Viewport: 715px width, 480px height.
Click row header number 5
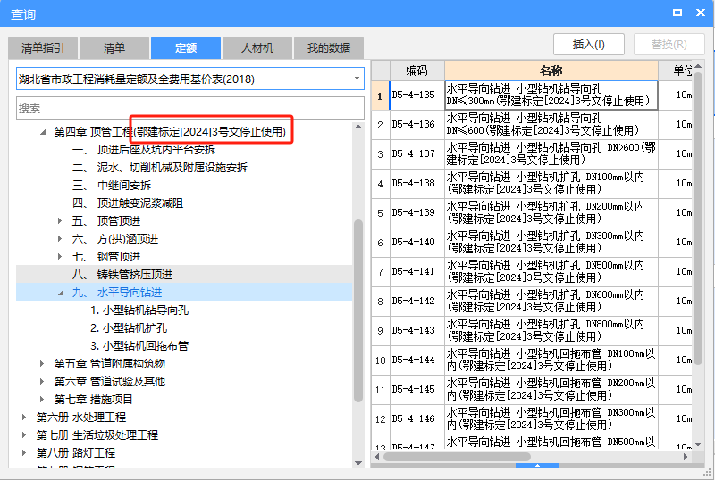(x=381, y=212)
